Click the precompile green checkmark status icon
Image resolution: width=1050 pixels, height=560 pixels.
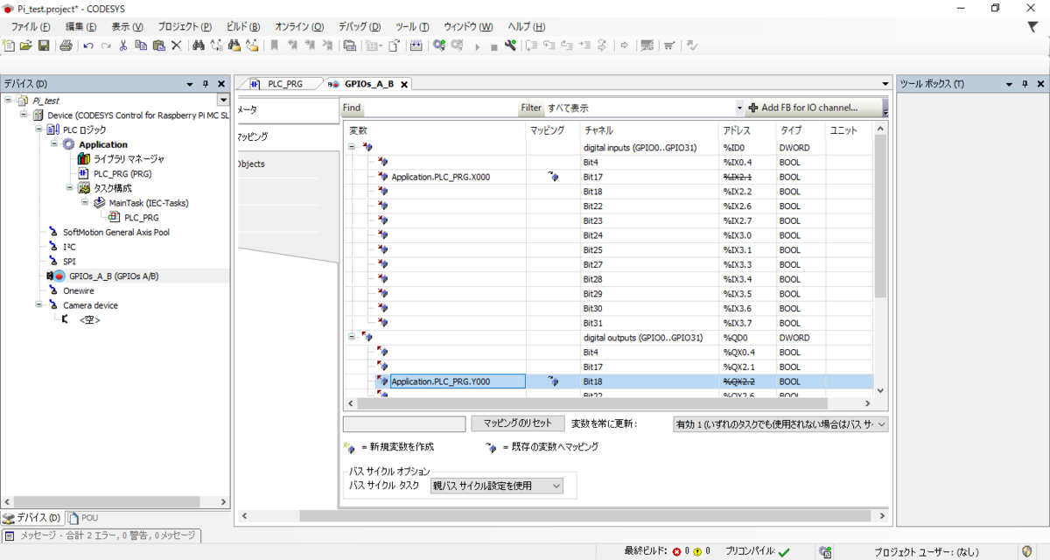tap(784, 551)
